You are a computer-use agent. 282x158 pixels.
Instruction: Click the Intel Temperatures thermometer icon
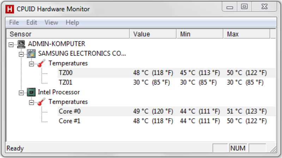41,102
